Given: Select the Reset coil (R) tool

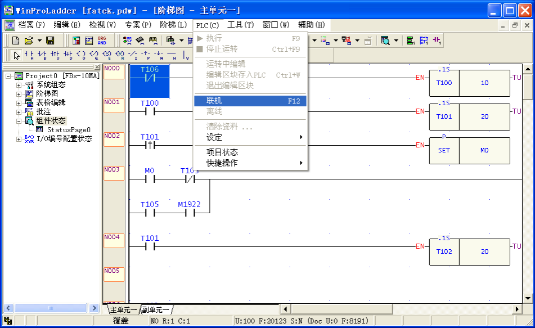Looking at the screenshot, I should [x=120, y=55].
